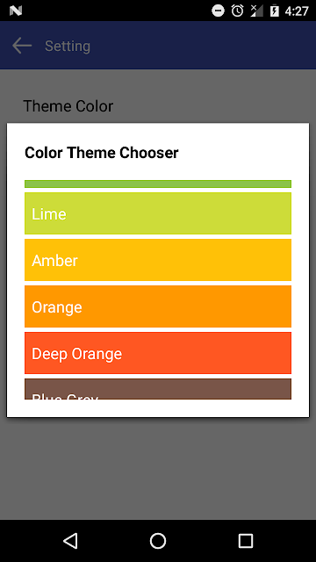Image resolution: width=316 pixels, height=562 pixels.
Task: Tap the Android home circle button
Action: tap(158, 541)
